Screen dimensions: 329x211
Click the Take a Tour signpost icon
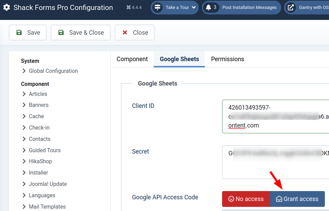click(x=157, y=7)
